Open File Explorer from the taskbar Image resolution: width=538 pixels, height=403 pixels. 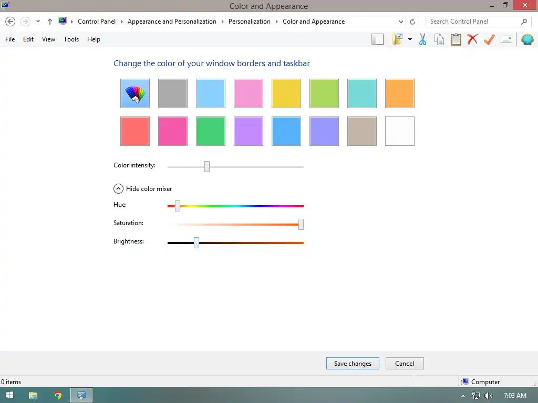point(33,396)
